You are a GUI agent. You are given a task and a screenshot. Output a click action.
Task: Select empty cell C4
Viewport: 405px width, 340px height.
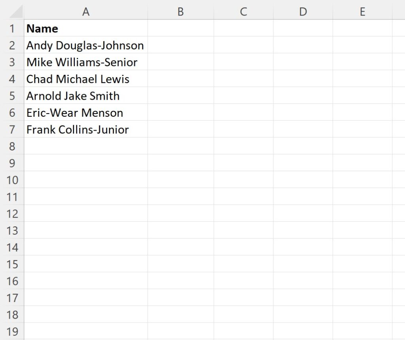(x=243, y=79)
